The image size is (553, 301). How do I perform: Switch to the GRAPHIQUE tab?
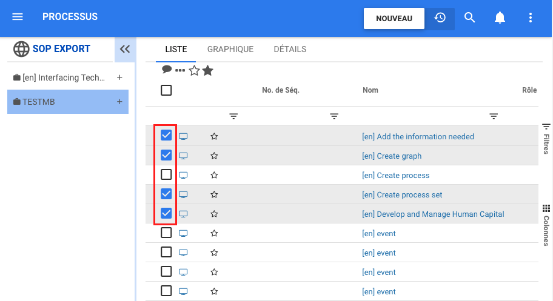point(230,49)
